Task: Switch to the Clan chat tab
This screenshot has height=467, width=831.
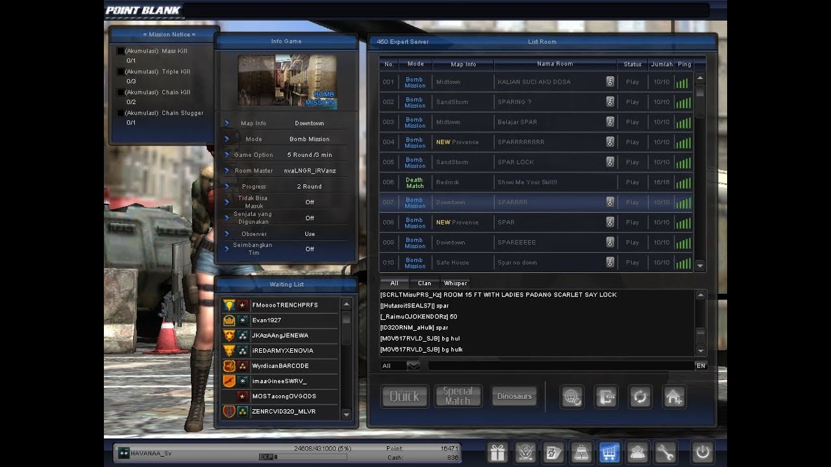Action: pyautogui.click(x=424, y=283)
